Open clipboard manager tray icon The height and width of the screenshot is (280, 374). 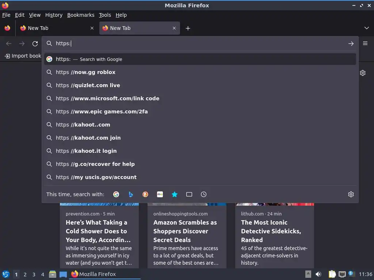(332, 274)
